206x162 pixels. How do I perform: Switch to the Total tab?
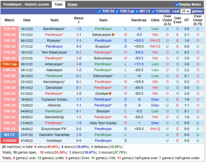[x=58, y=4]
